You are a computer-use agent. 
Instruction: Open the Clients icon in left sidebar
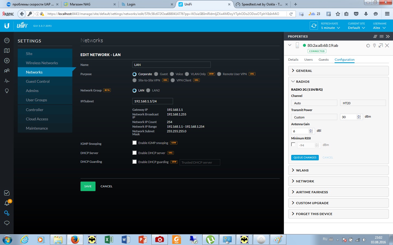[x=7, y=71]
